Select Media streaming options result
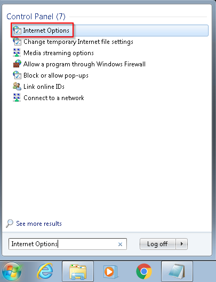 [x=59, y=53]
